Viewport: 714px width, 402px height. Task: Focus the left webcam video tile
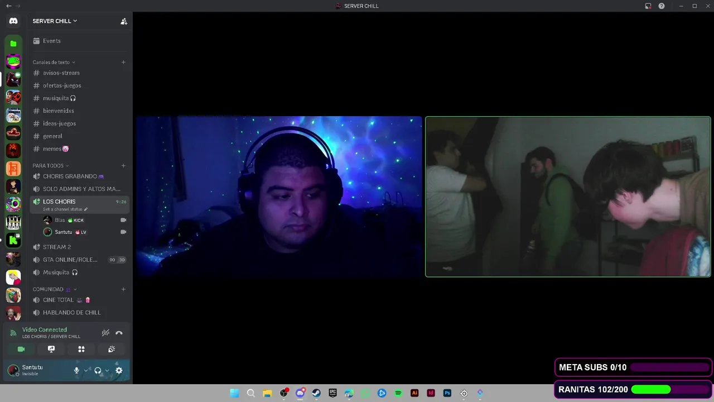pos(279,197)
